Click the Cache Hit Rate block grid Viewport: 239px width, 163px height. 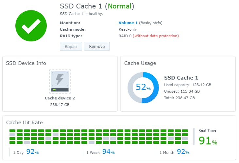coord(99,137)
